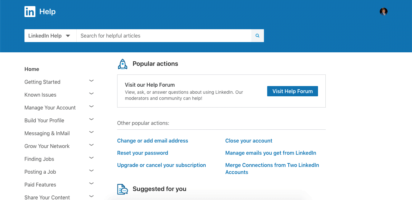Focus the Search for helpful articles field
Viewport: 412px width, 200px height.
[x=164, y=36]
